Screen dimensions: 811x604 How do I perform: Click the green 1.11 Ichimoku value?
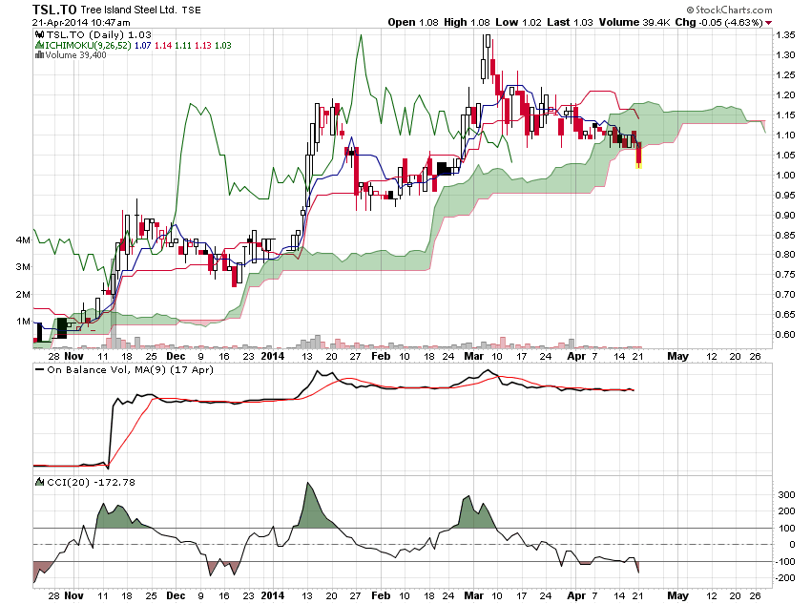click(182, 45)
